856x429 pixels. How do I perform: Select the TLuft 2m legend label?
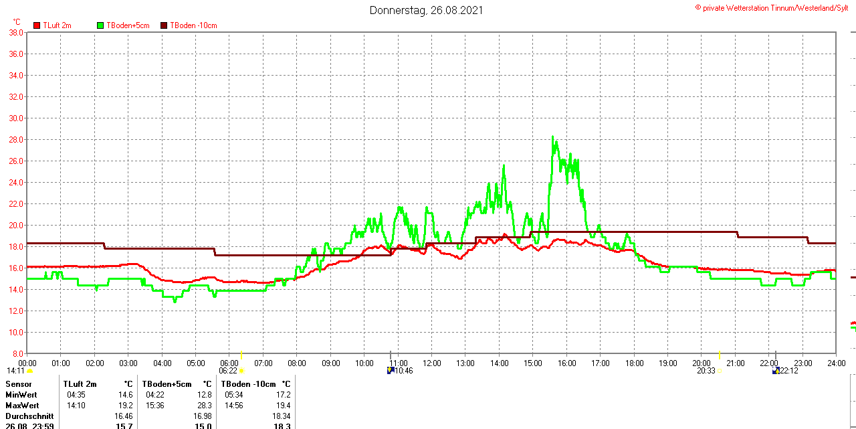tap(57, 25)
